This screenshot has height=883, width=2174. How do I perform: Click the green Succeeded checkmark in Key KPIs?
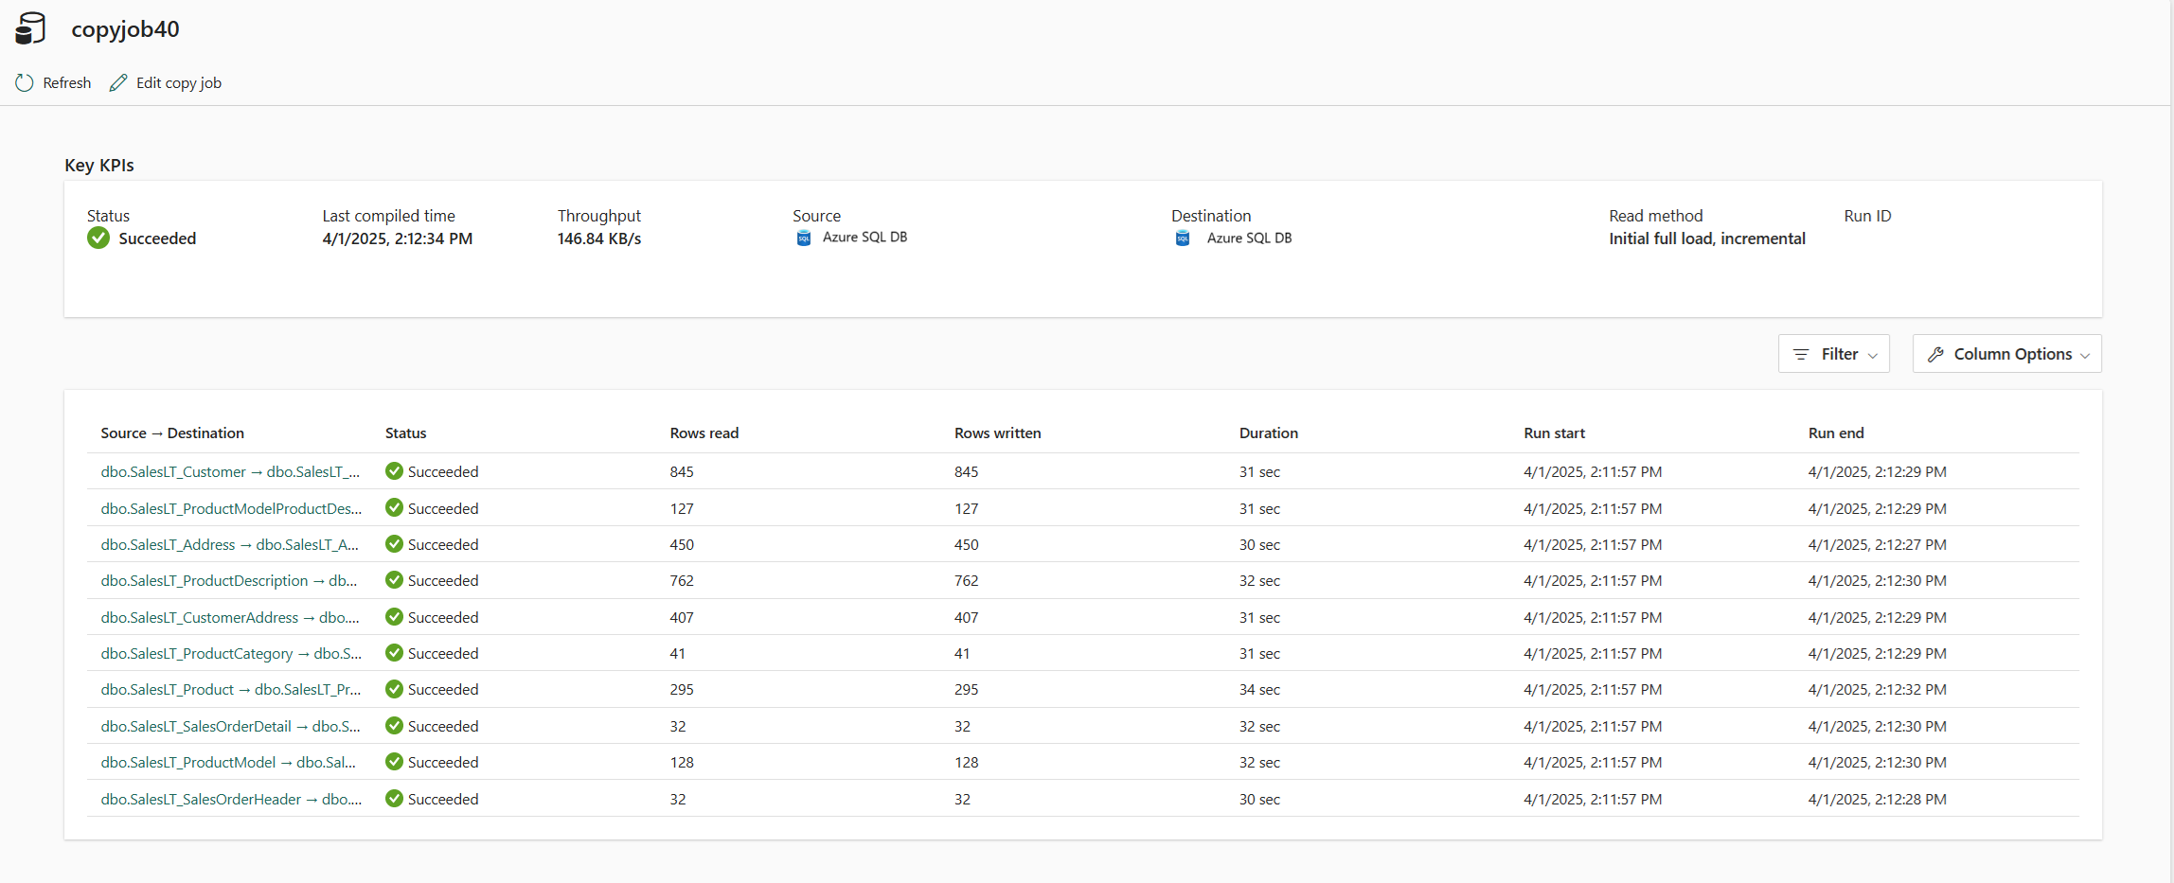[98, 238]
